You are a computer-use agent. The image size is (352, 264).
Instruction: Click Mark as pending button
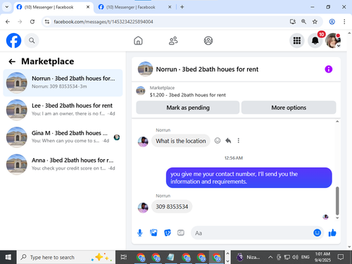188,108
